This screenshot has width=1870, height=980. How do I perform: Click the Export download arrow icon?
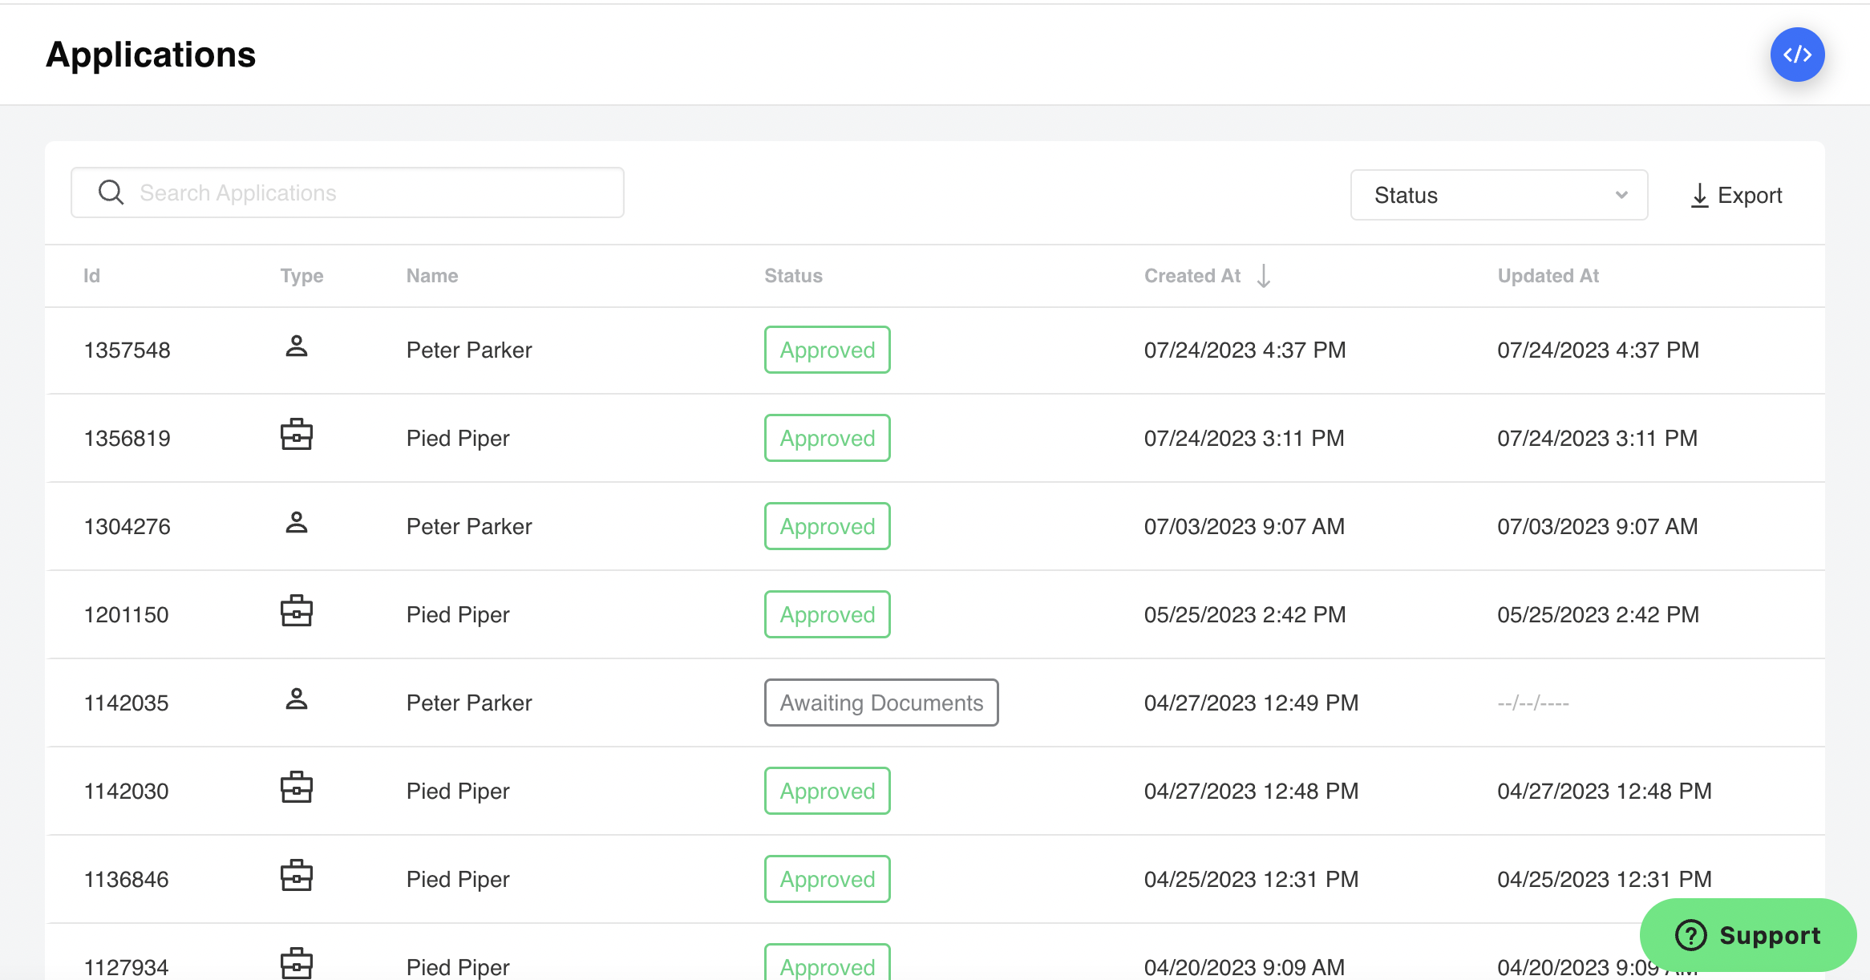[1699, 196]
